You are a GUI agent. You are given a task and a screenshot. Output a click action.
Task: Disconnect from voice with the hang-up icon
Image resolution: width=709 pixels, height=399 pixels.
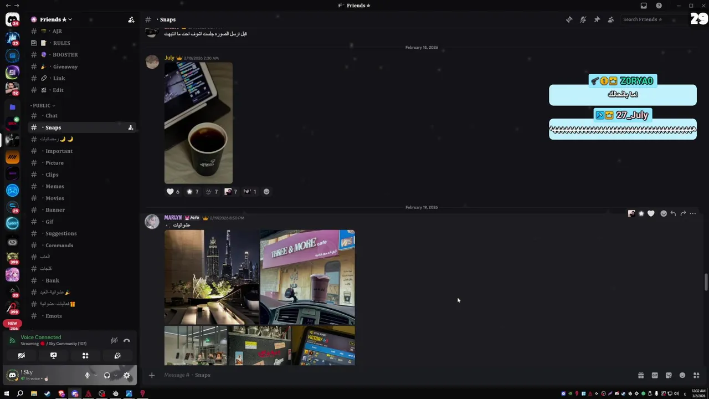(x=126, y=340)
